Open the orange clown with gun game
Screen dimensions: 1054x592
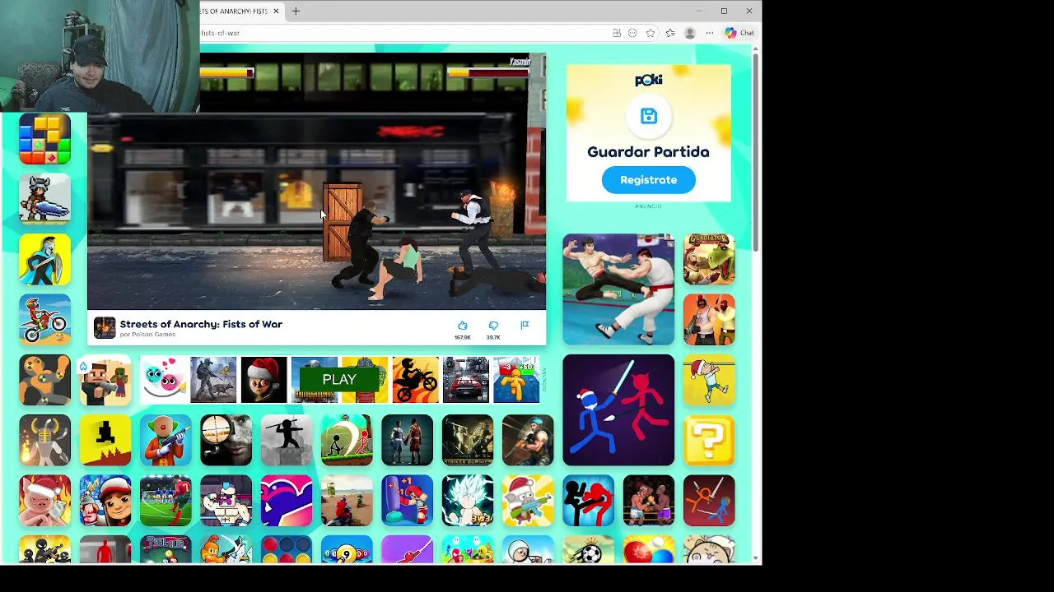[166, 440]
